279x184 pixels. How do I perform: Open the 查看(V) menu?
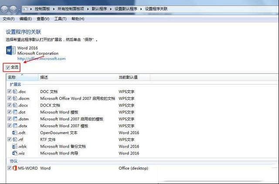(43, 19)
